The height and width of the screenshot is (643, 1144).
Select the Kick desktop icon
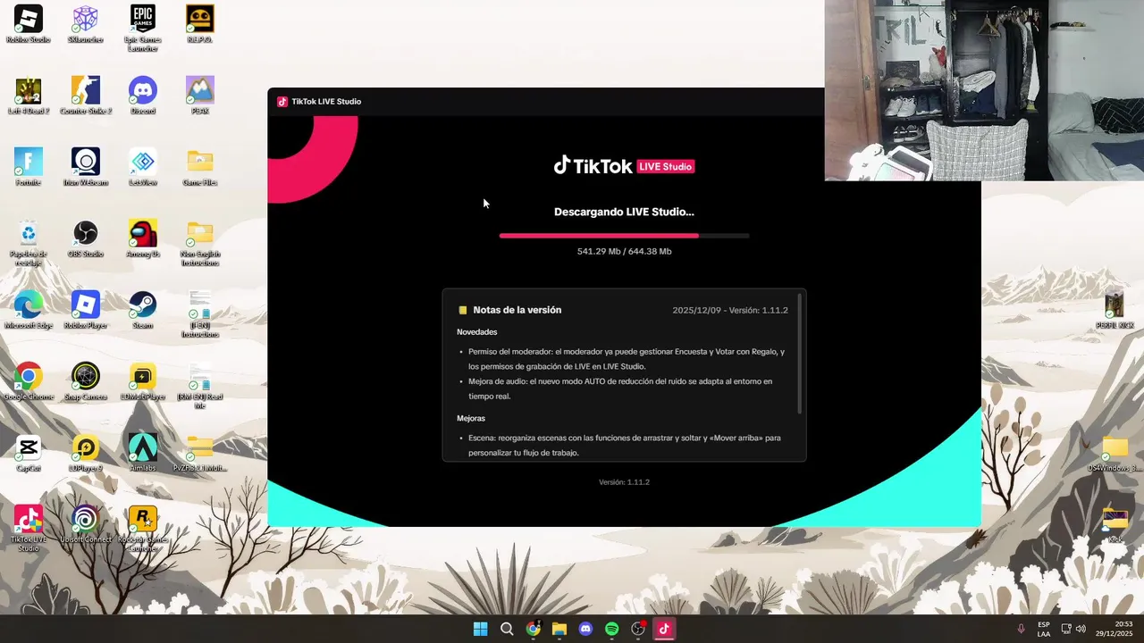[1115, 524]
